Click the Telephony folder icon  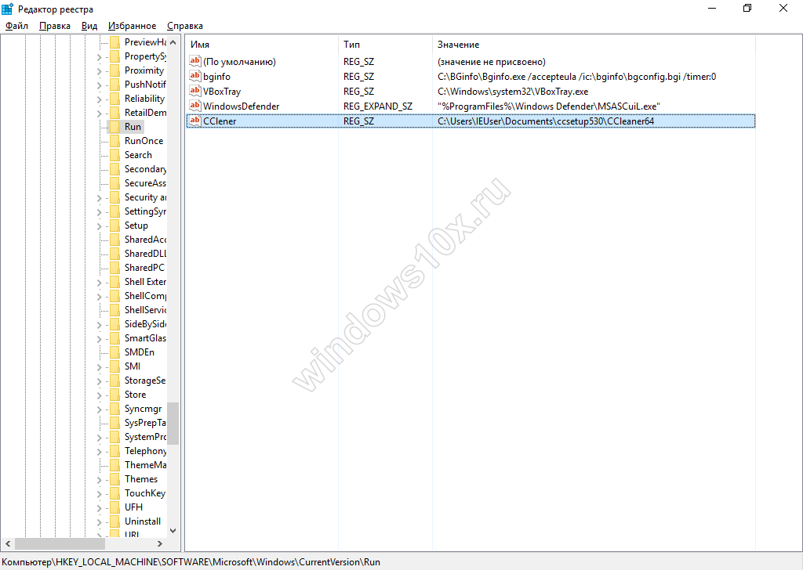[114, 451]
